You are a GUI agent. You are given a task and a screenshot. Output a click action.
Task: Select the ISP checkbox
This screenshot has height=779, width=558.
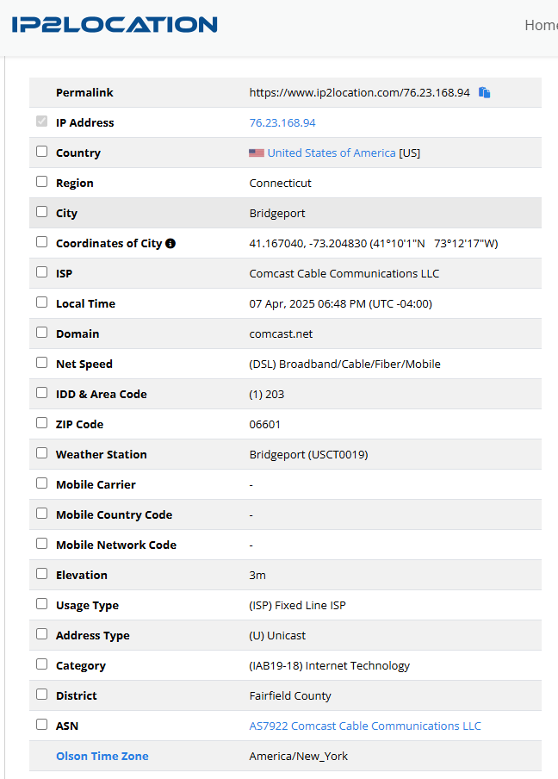[x=41, y=272]
